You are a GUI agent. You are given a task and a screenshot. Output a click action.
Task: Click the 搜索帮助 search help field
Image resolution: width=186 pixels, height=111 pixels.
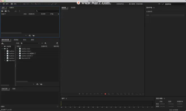click(174, 4)
